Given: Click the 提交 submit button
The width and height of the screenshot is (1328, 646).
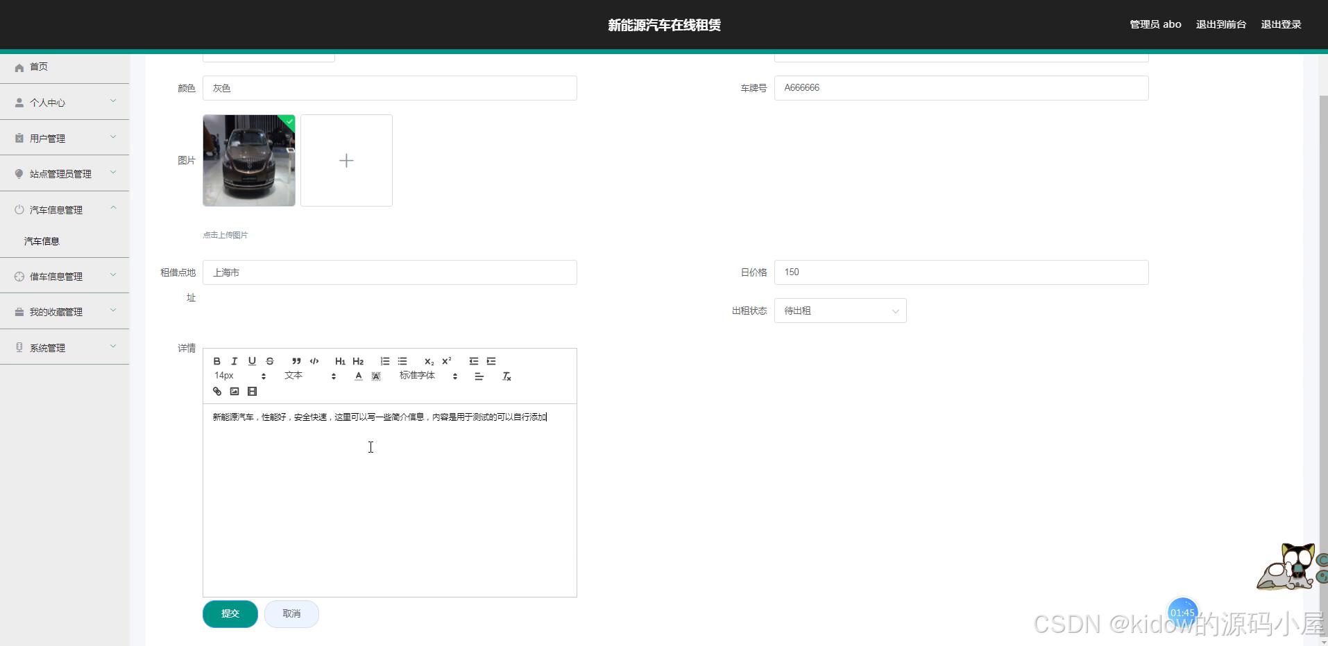Looking at the screenshot, I should [230, 613].
